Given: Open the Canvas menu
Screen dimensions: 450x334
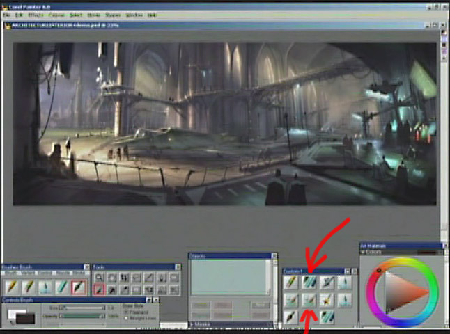Looking at the screenshot, I should coord(57,15).
